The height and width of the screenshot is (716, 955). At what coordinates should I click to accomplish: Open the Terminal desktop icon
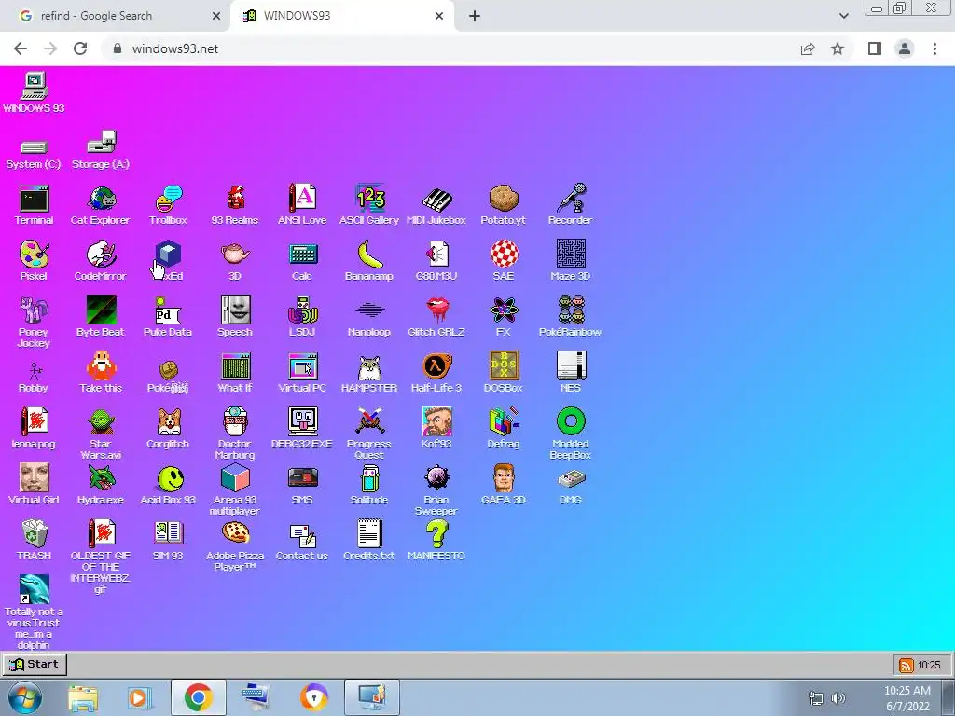[x=35, y=205]
